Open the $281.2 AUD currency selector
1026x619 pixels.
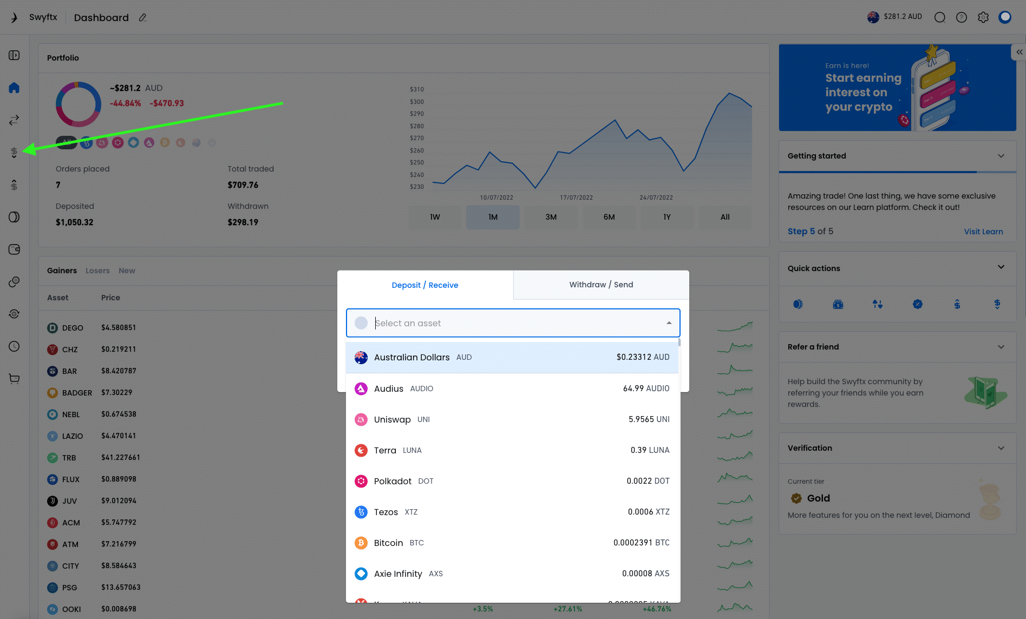894,17
